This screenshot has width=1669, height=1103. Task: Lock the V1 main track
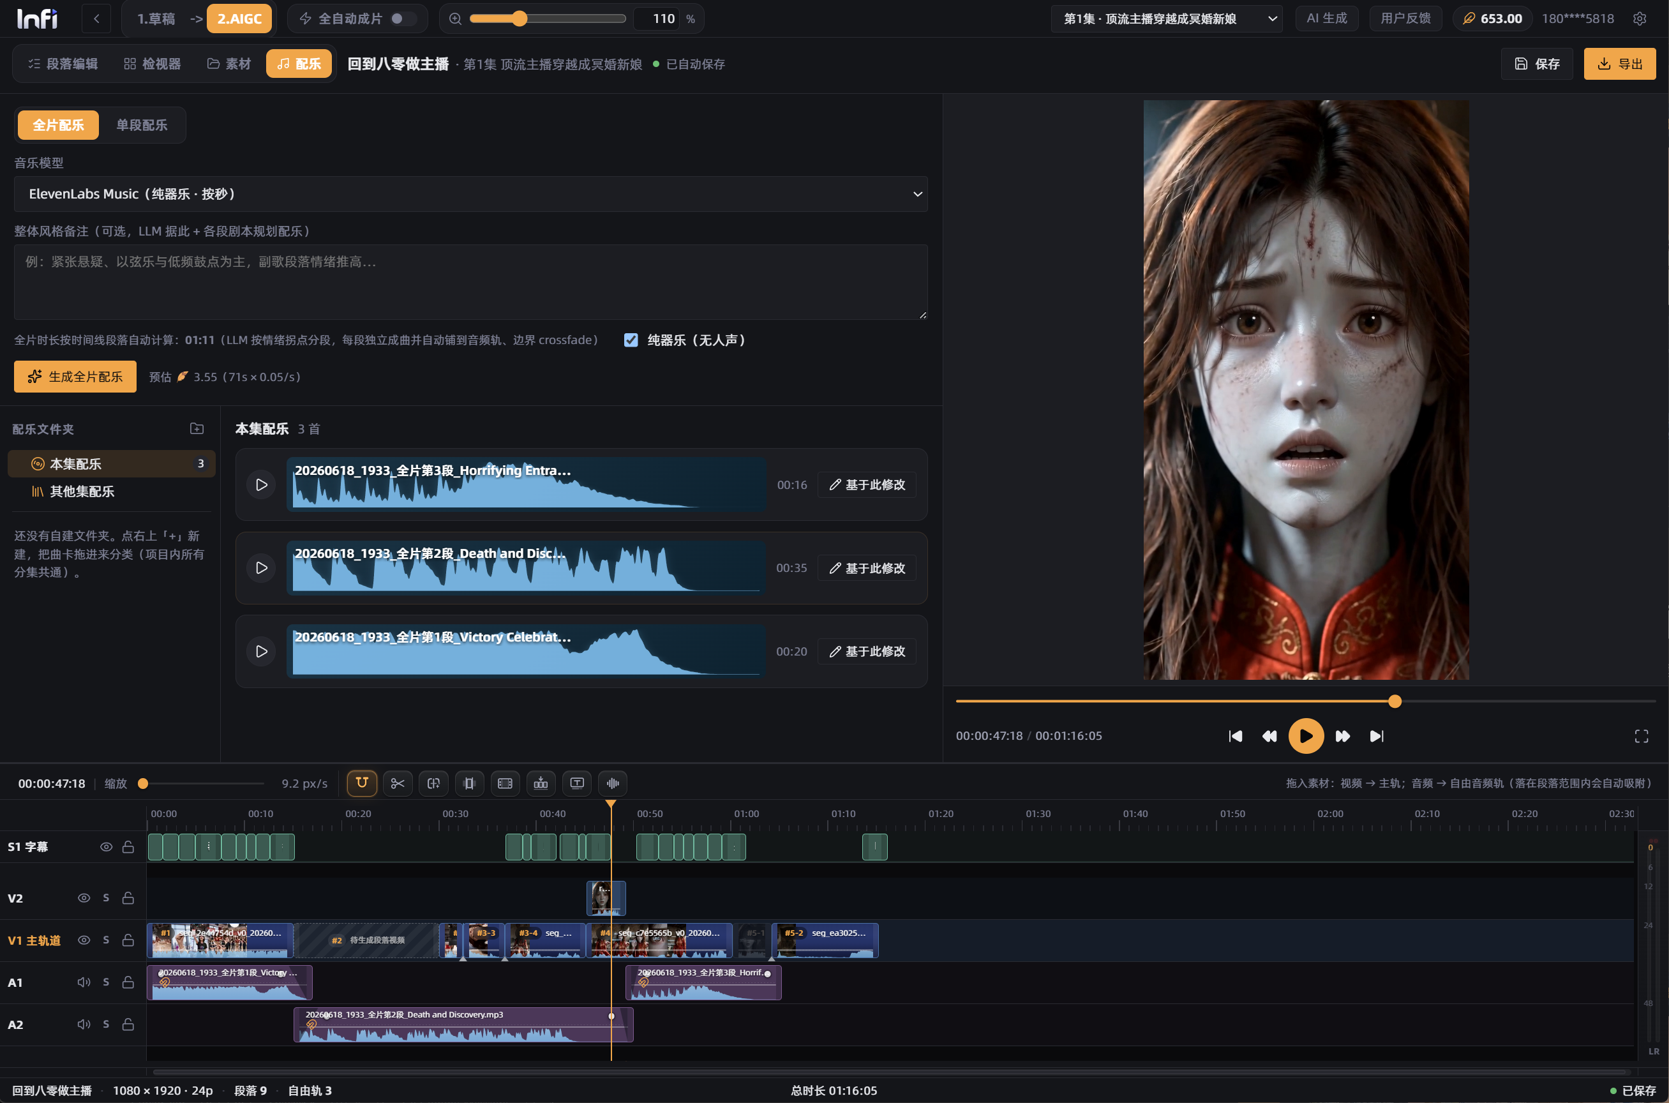click(x=128, y=940)
